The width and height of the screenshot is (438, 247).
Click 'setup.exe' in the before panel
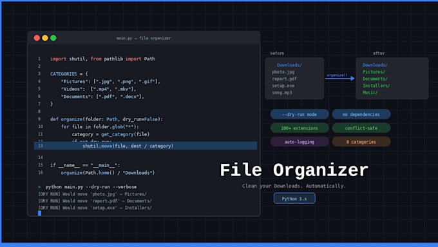tap(283, 86)
